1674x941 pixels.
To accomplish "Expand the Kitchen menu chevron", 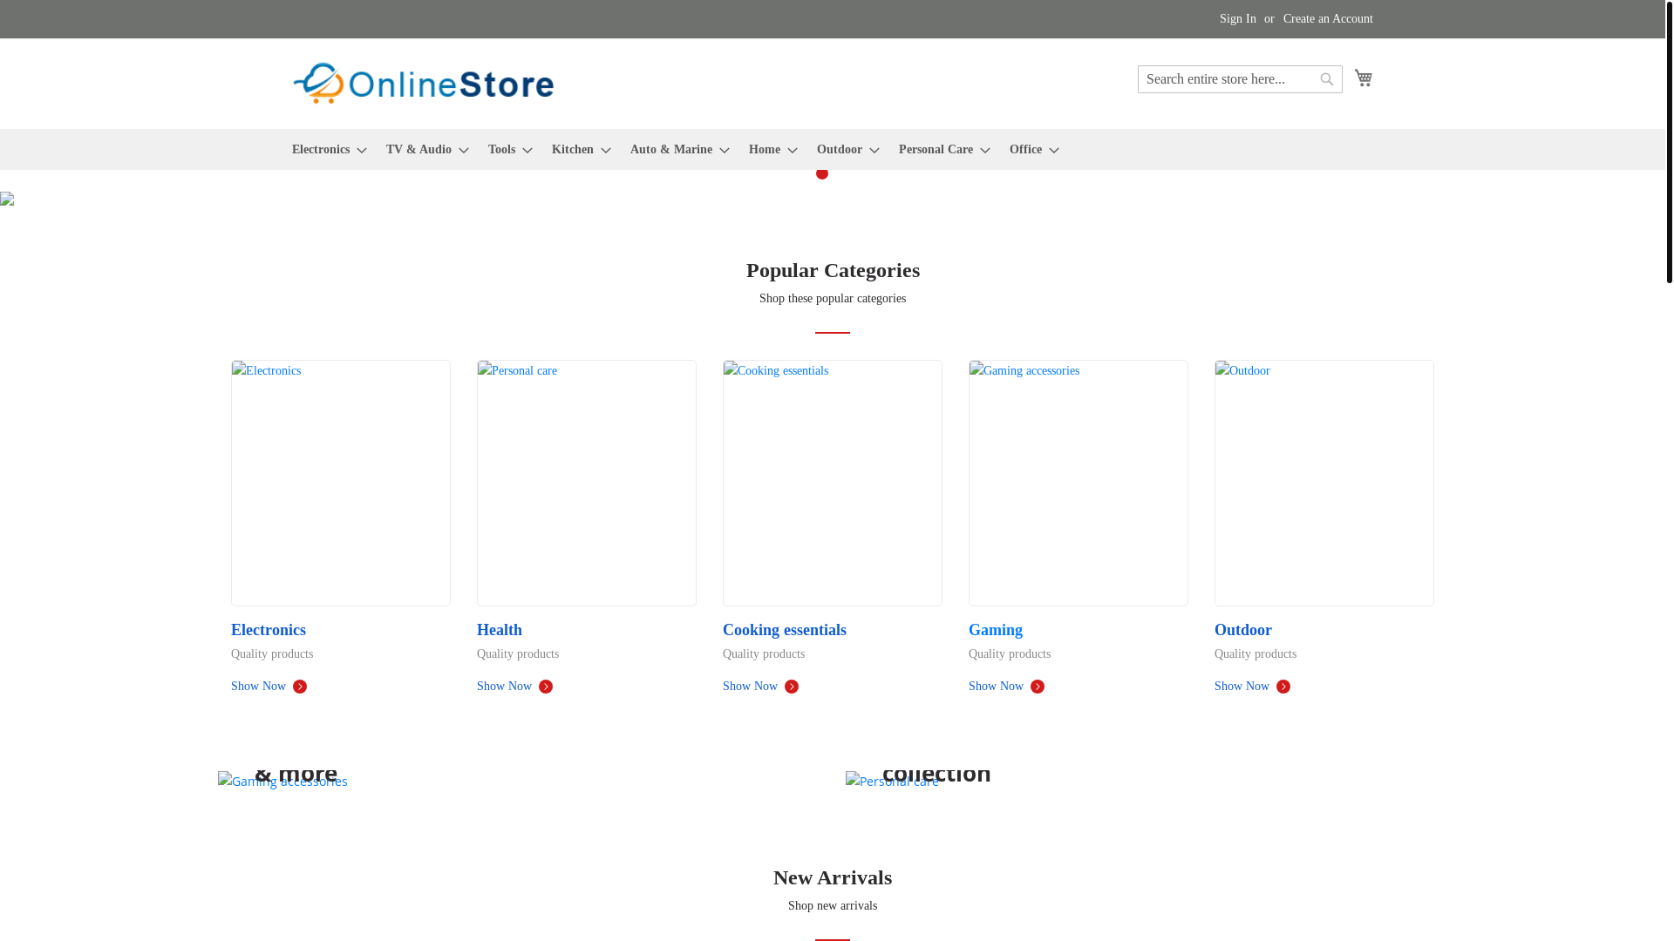I will [606, 151].
